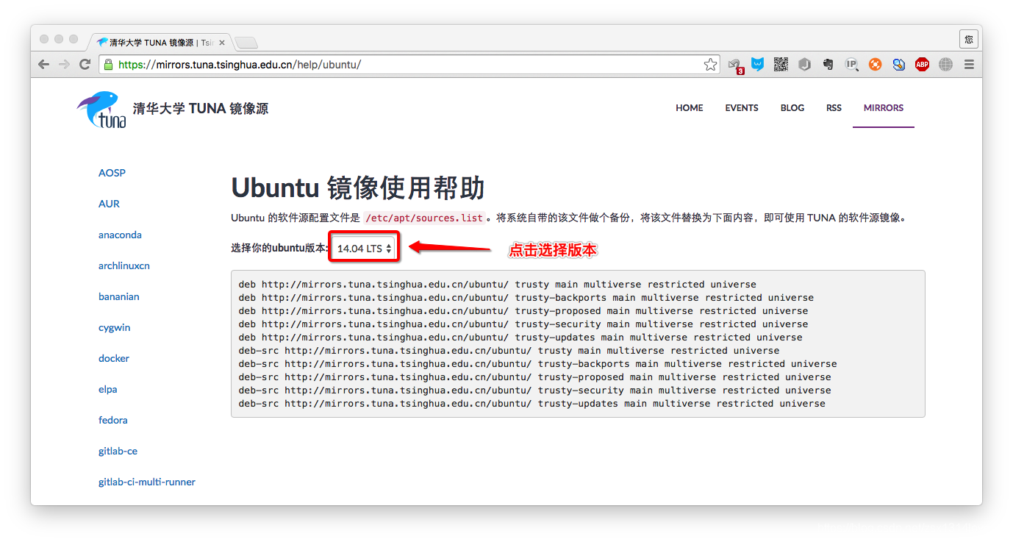Image resolution: width=1013 pixels, height=542 pixels.
Task: Open the mail extension with badge 3
Action: coord(735,65)
